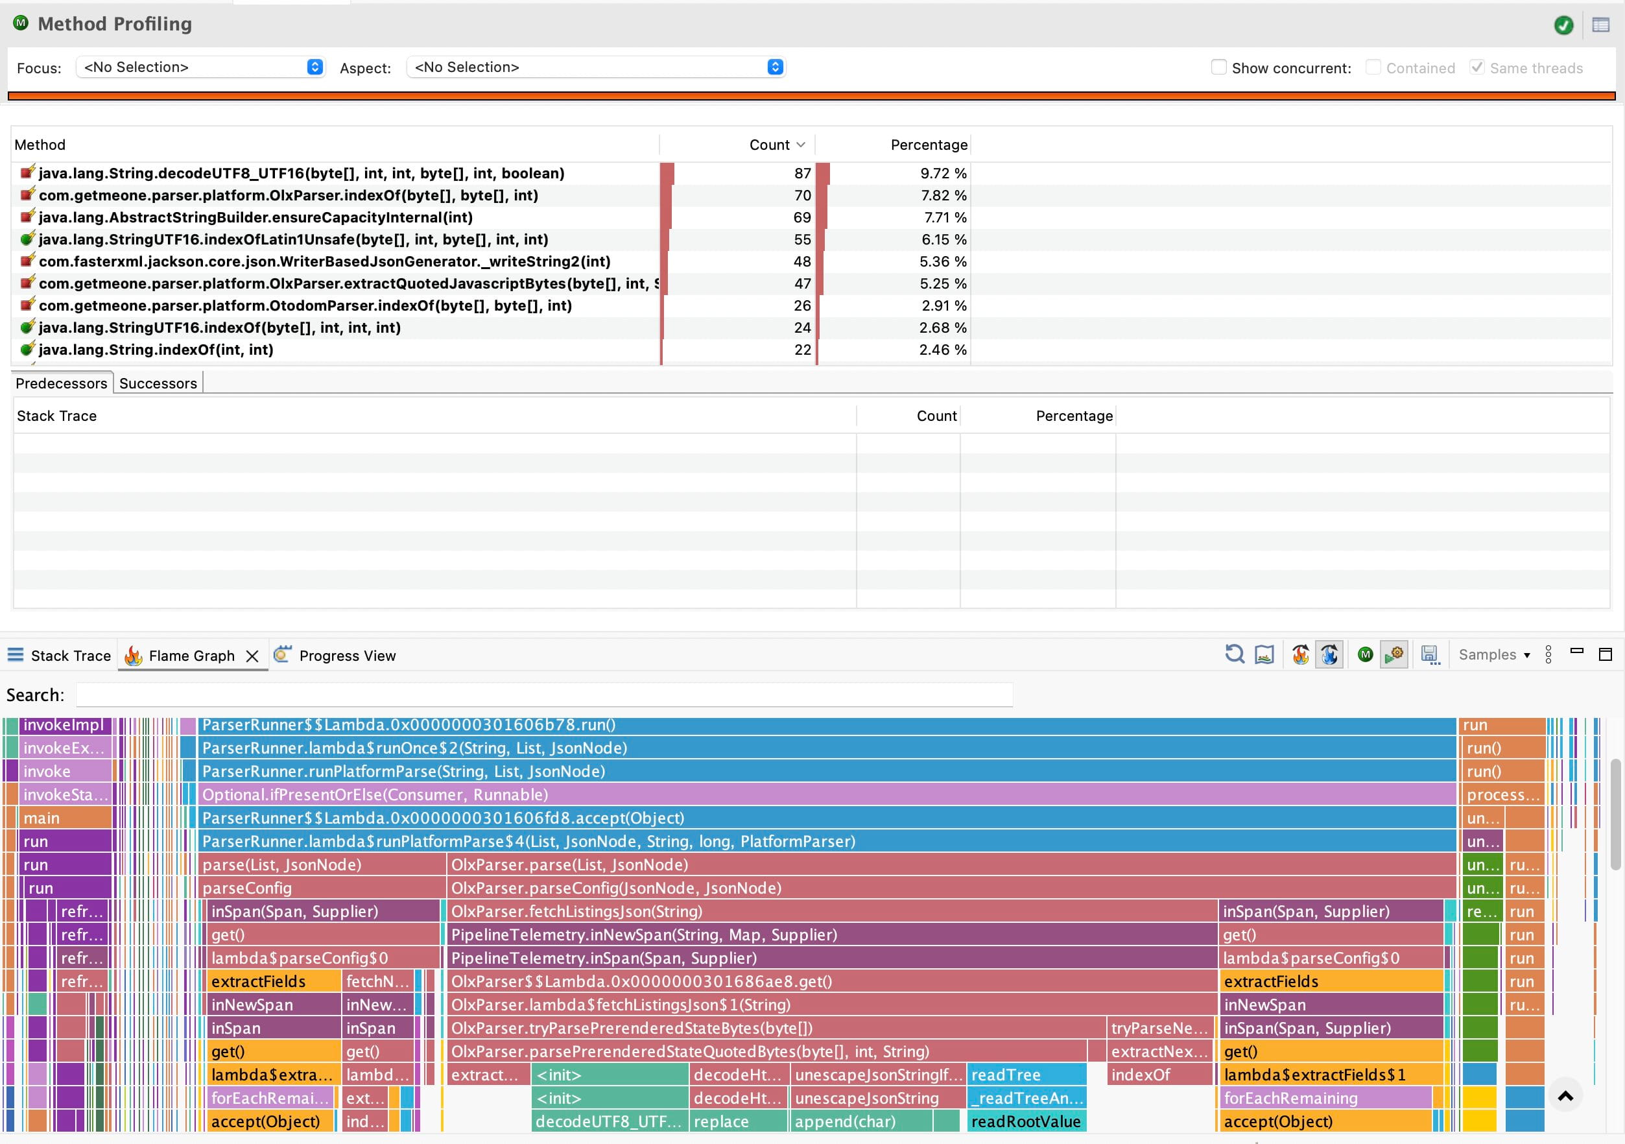The height and width of the screenshot is (1144, 1625).
Task: Click the green Method Profiling status icon
Action: pos(1564,24)
